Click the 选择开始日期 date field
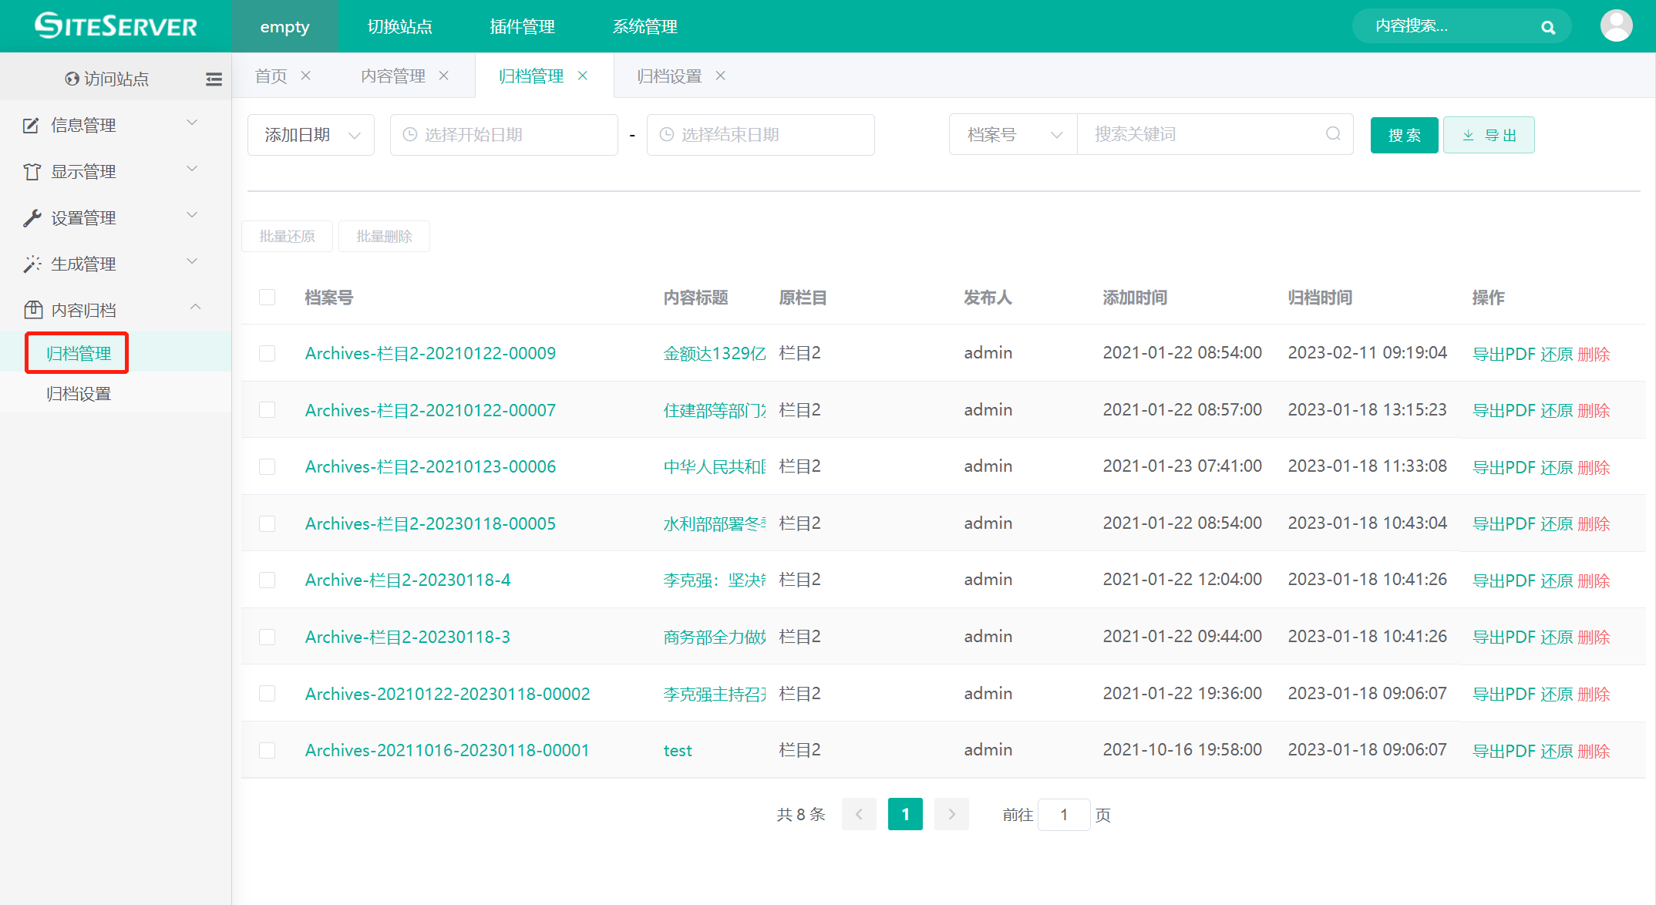The width and height of the screenshot is (1656, 905). coord(504,135)
